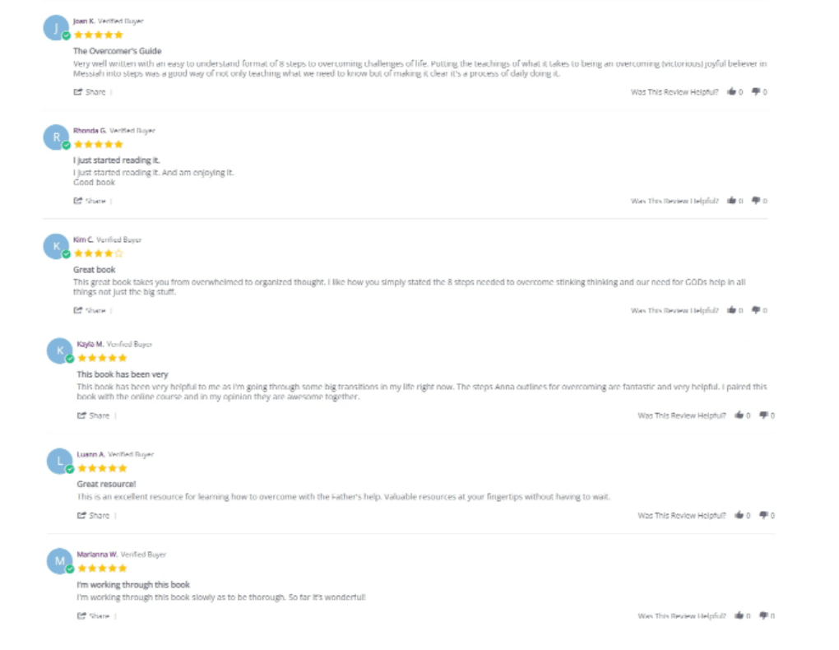Screen dimensions: 839x650
Task: Click Kim C.'s four-star rating
Action: 98,253
